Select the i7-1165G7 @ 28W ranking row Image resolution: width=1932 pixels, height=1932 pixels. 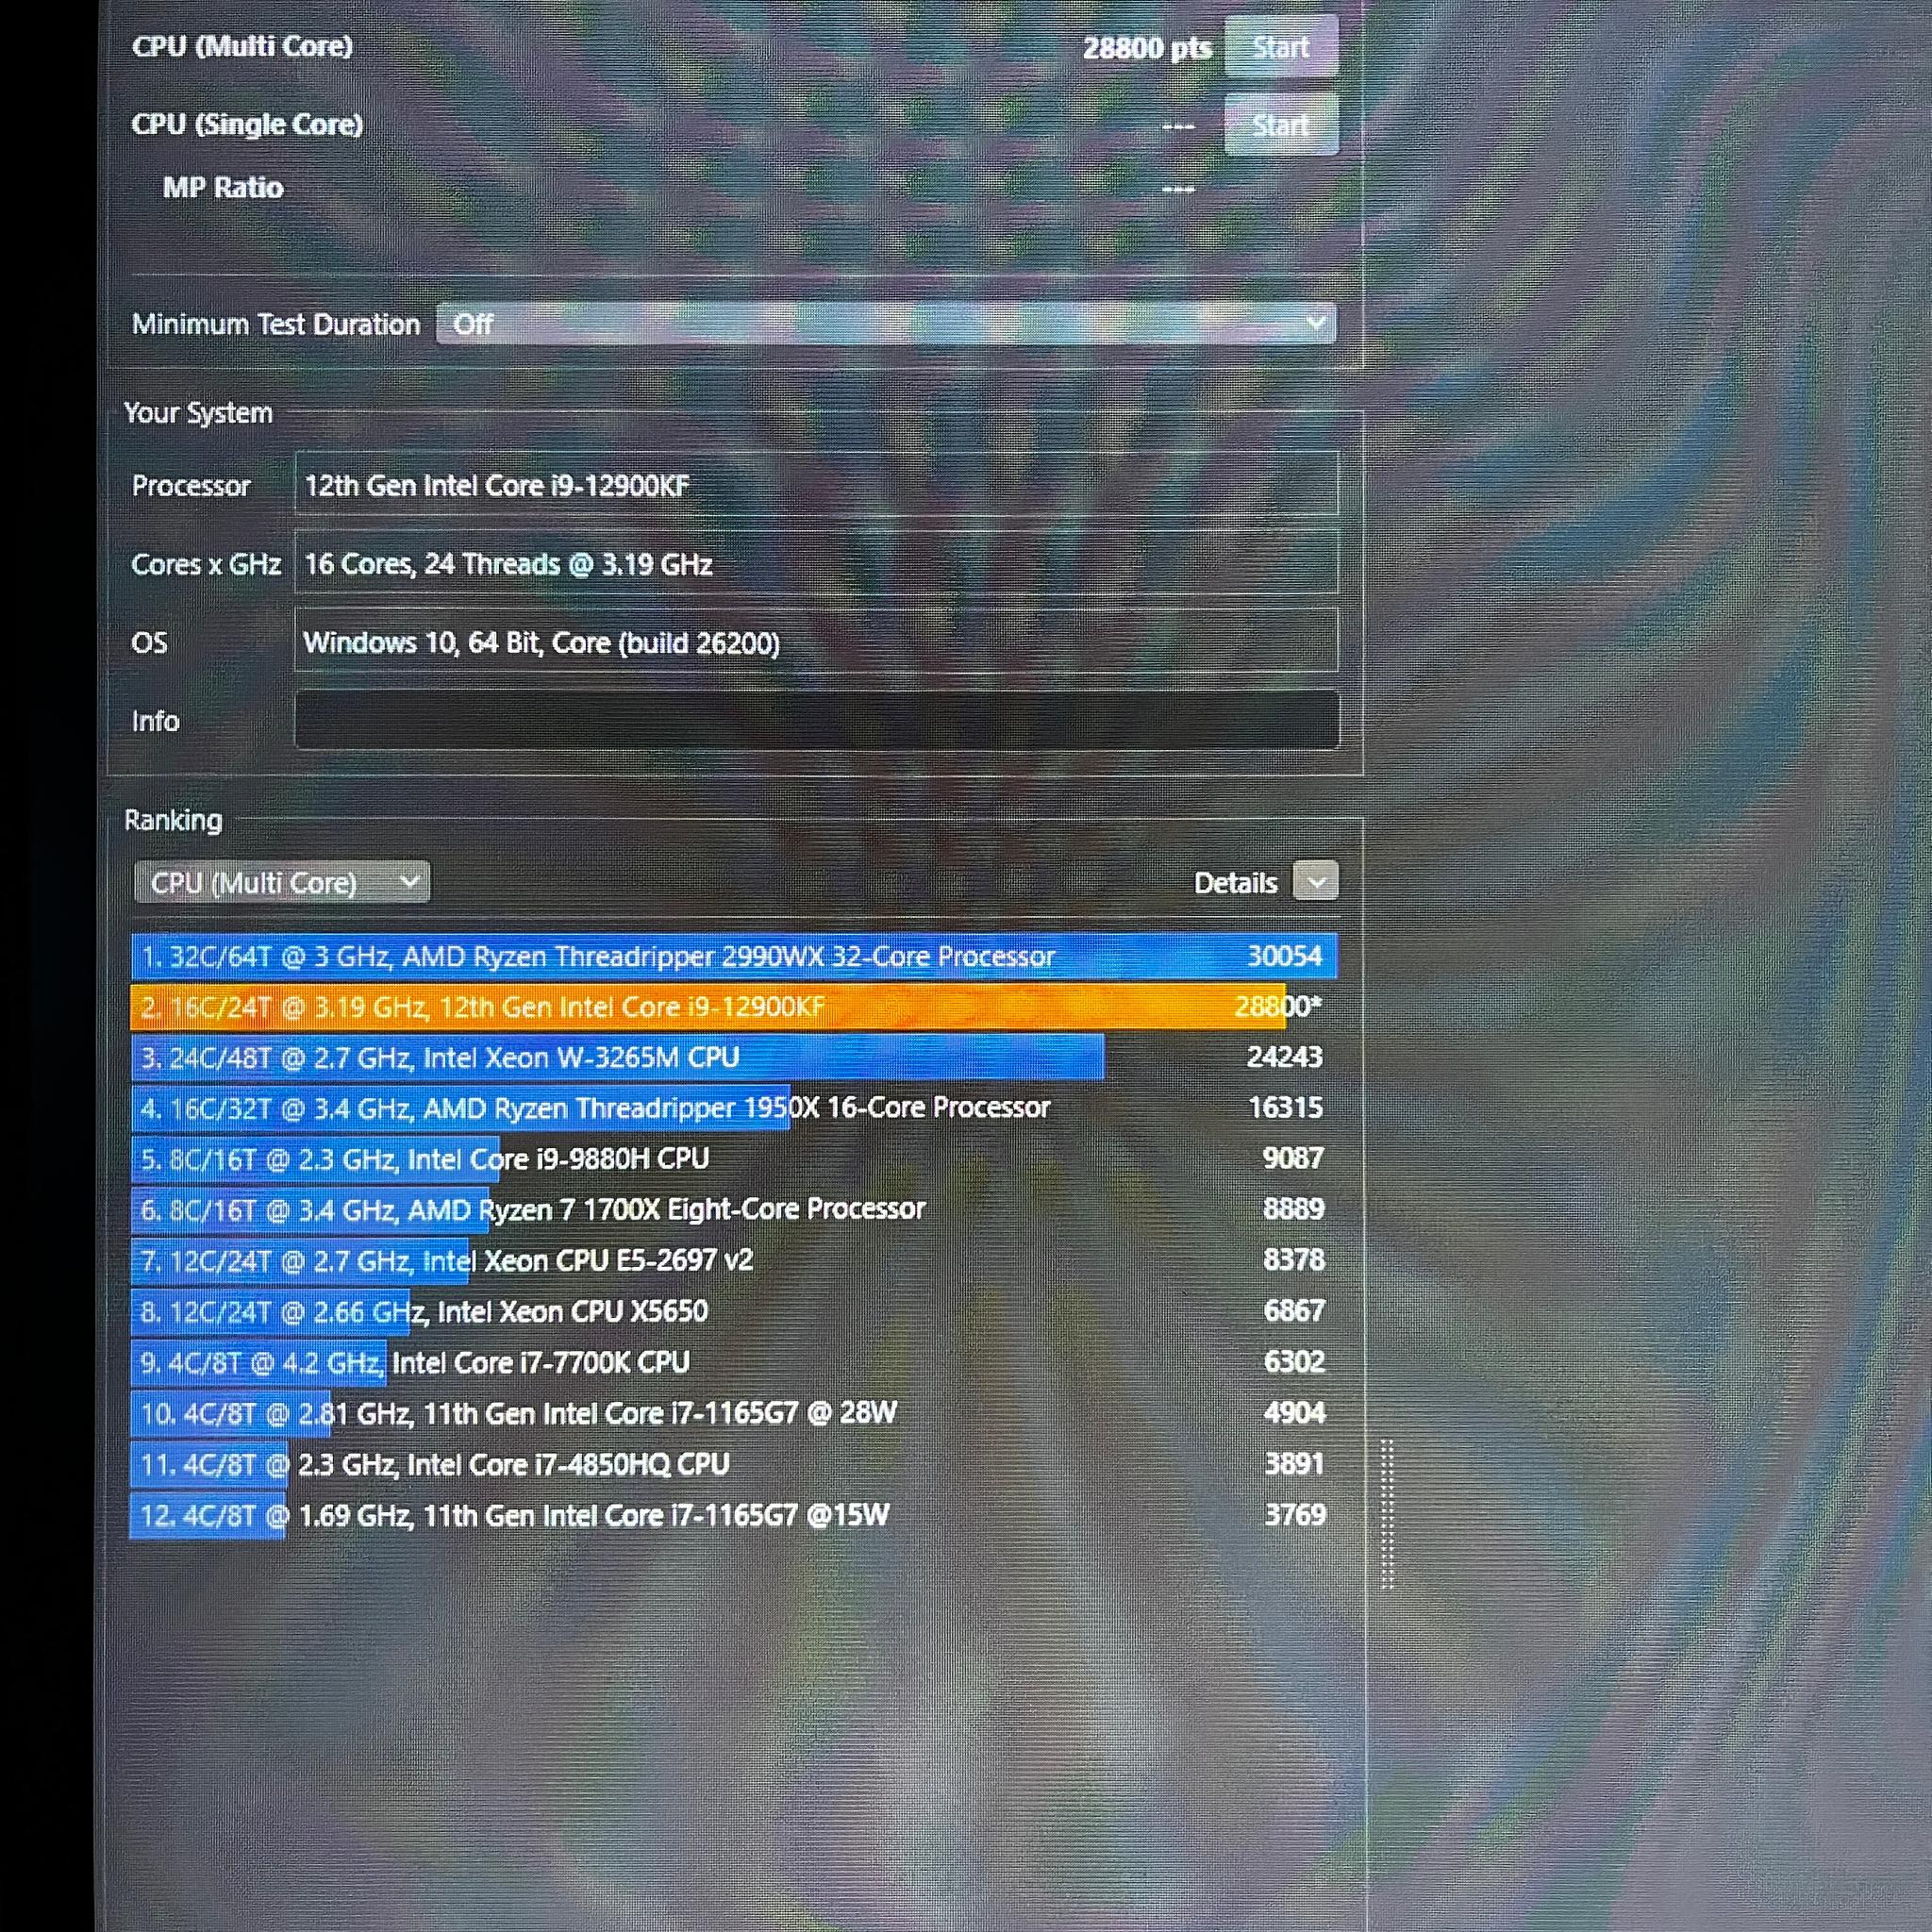734,1413
